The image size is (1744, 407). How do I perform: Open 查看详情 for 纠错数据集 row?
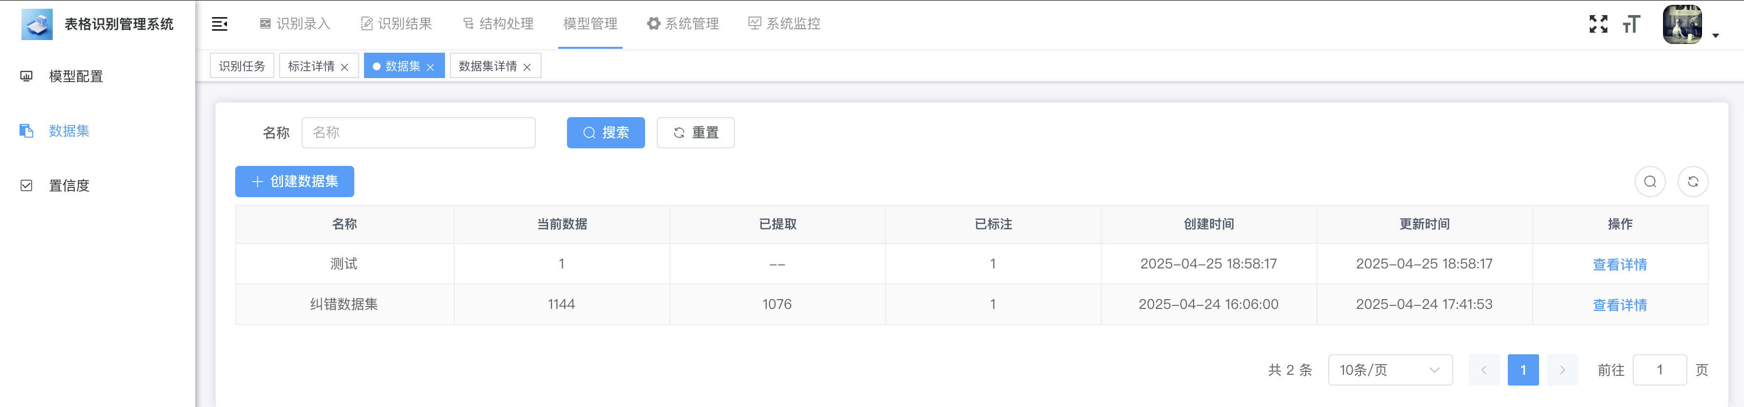[x=1620, y=305]
